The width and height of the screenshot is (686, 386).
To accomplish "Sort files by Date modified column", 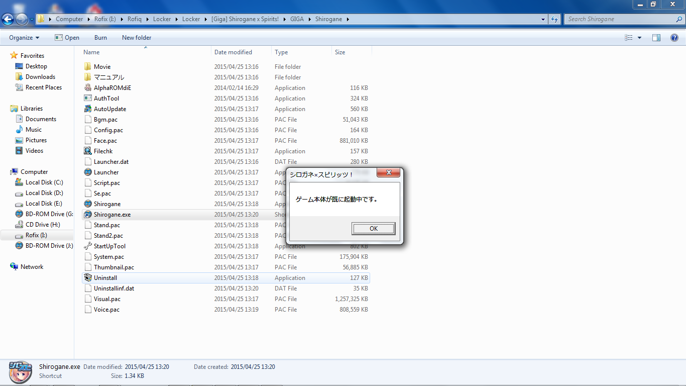I will pyautogui.click(x=233, y=52).
